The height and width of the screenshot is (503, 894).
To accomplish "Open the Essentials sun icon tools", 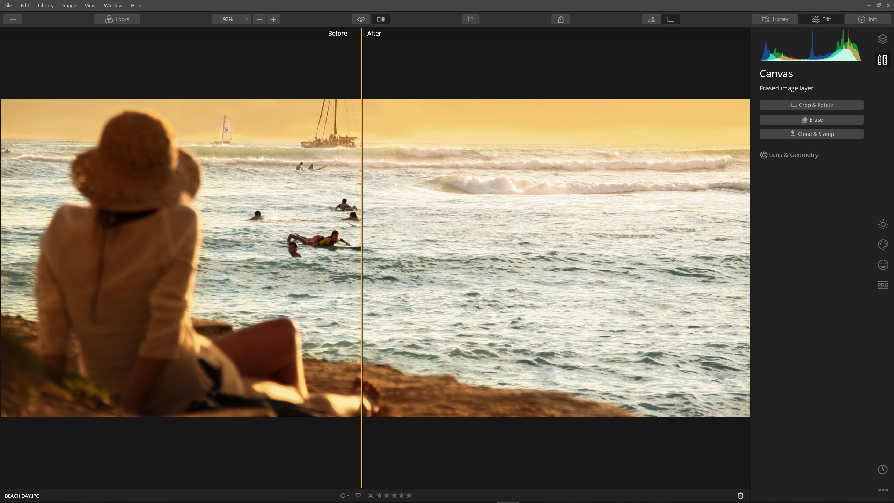I will [883, 224].
